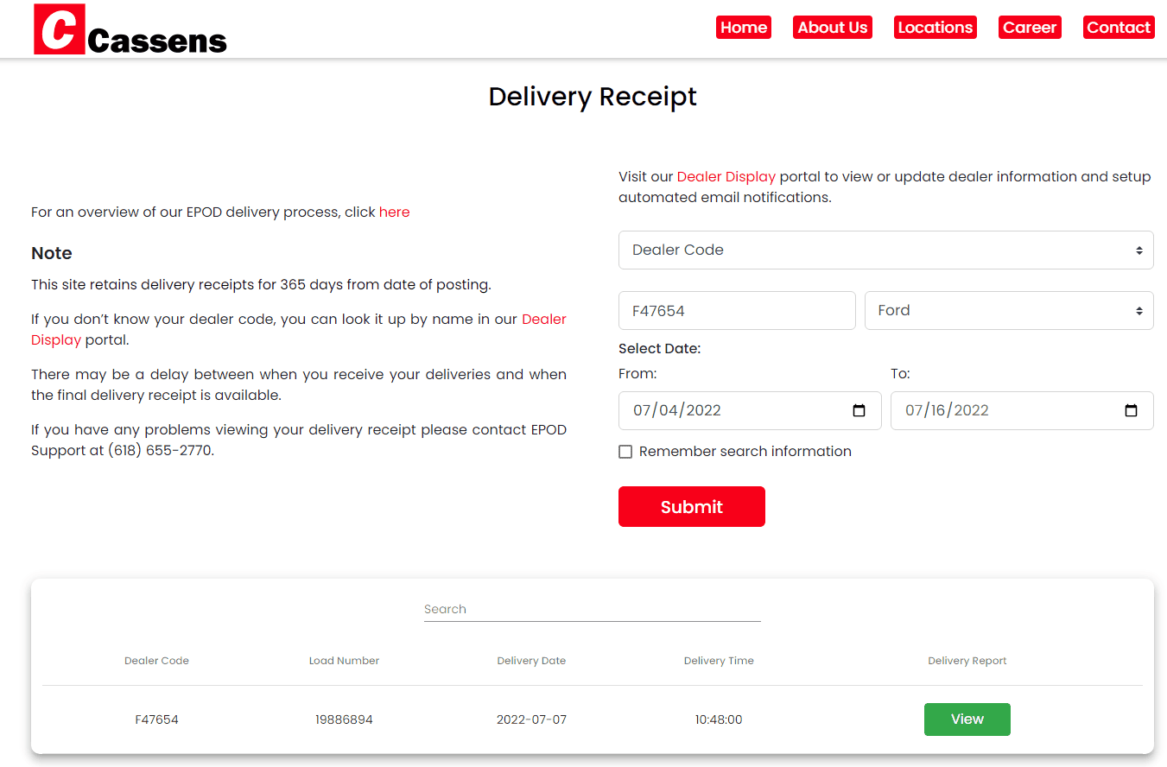The width and height of the screenshot is (1167, 767).
Task: Toggle Remember search information checkbox
Action: pyautogui.click(x=625, y=452)
